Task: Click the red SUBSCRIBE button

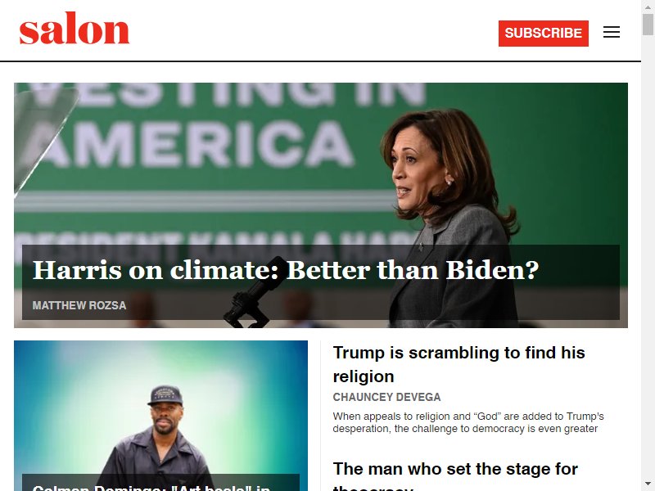Action: tap(543, 33)
